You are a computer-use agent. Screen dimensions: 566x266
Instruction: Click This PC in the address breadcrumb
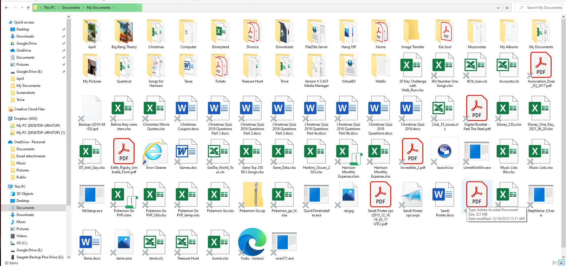(49, 8)
